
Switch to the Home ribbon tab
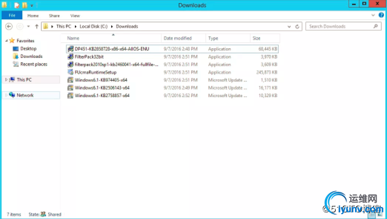point(33,16)
